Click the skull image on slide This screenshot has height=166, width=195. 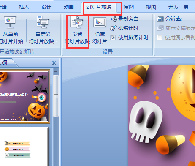point(146,122)
